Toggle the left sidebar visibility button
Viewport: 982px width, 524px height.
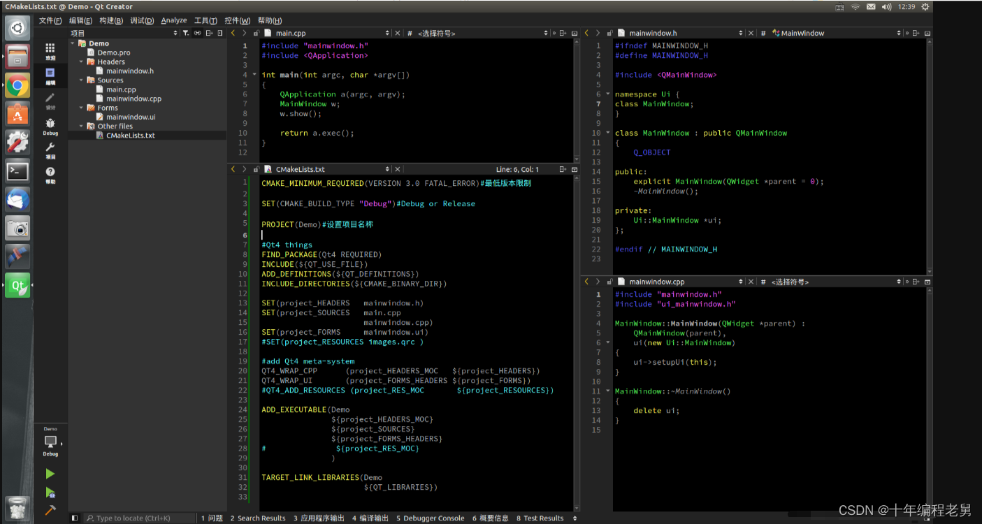(x=75, y=518)
